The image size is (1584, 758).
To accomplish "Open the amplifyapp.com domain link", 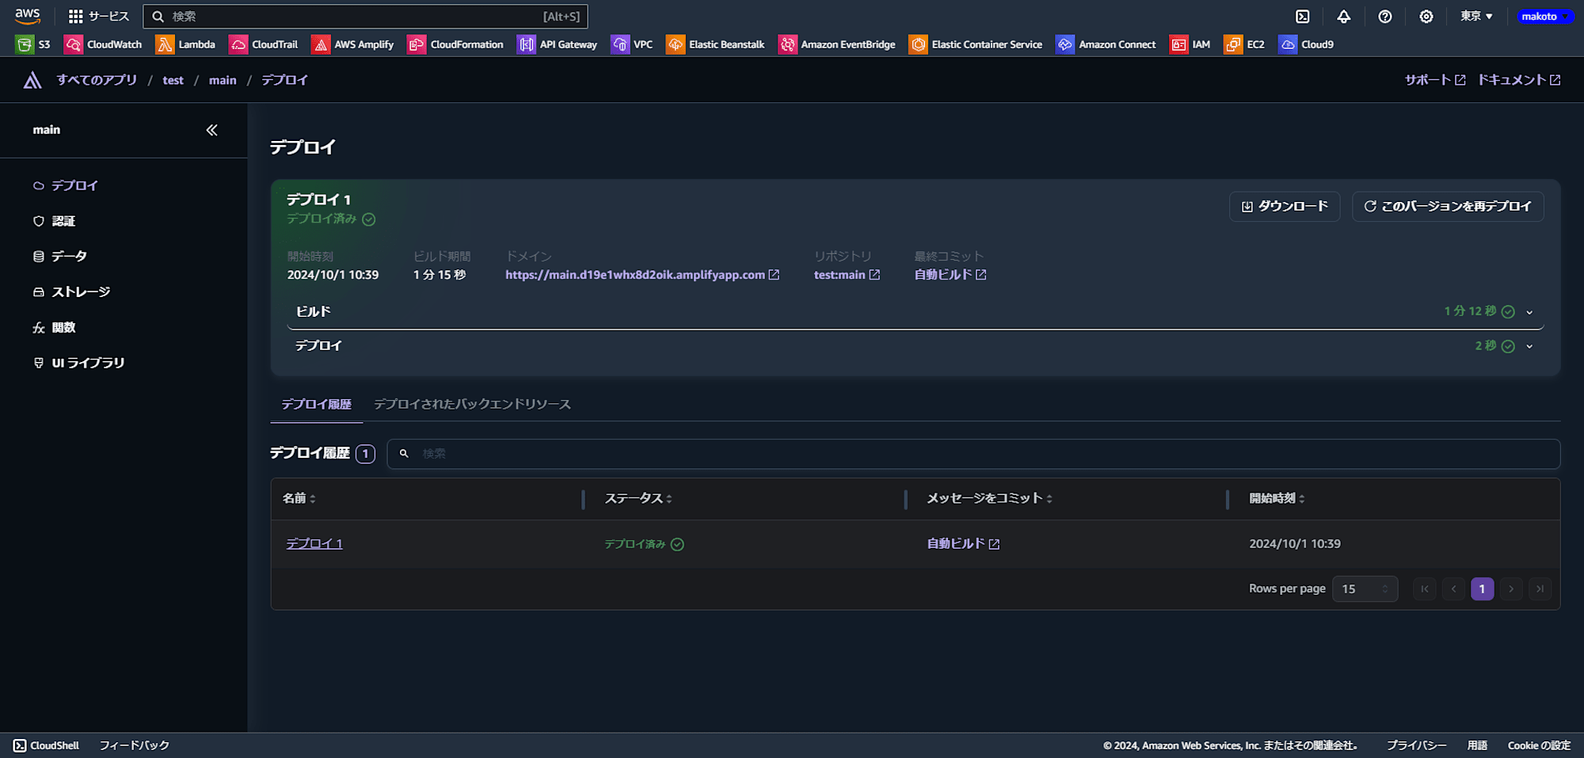I will (x=642, y=275).
